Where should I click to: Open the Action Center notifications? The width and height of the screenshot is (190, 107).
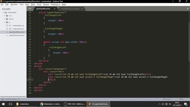(186, 104)
